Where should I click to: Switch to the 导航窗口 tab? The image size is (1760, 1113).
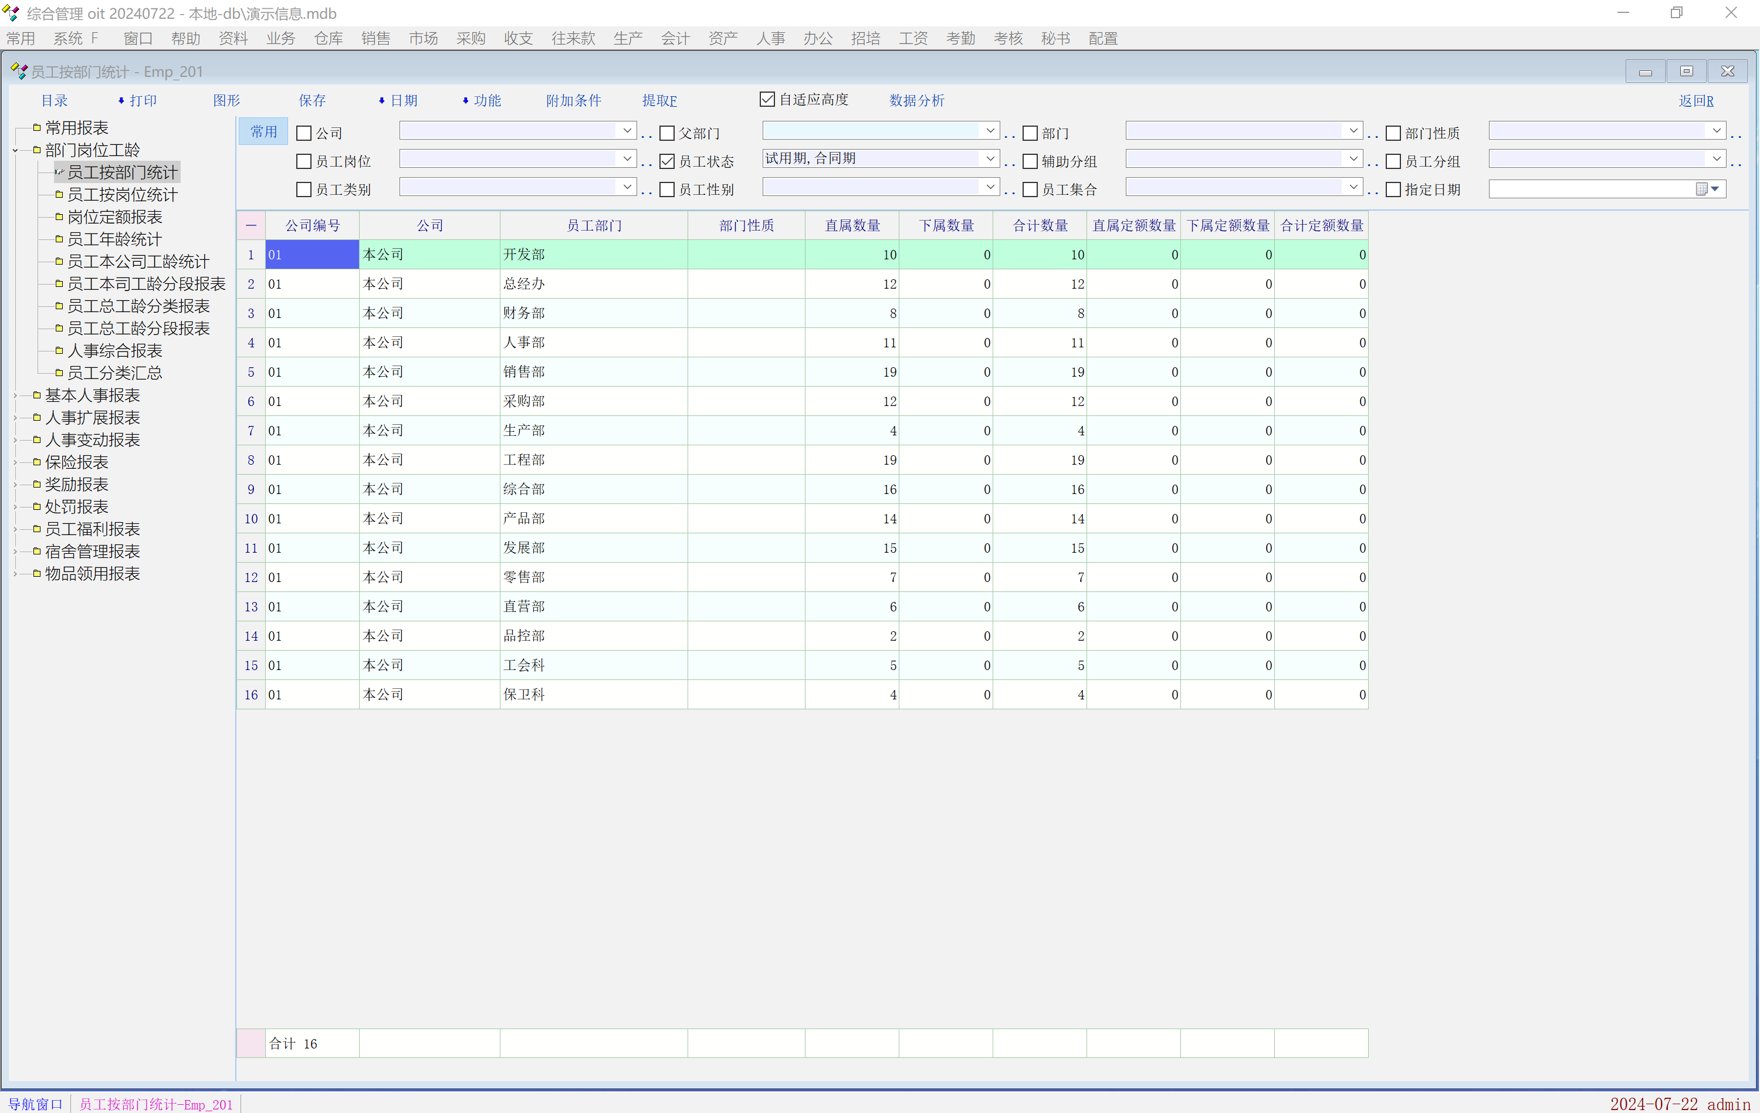point(35,1104)
